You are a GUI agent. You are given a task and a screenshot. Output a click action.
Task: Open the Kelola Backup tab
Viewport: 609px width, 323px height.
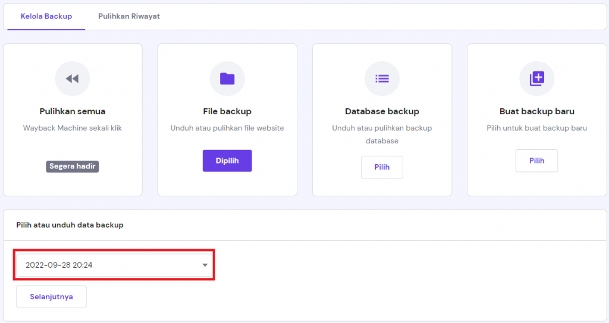(x=46, y=17)
